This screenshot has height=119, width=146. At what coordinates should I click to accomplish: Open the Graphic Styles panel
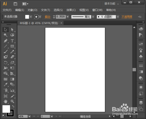(x=141, y=93)
